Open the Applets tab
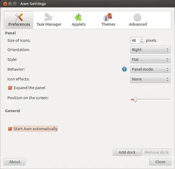This screenshot has width=175, height=169. click(78, 20)
